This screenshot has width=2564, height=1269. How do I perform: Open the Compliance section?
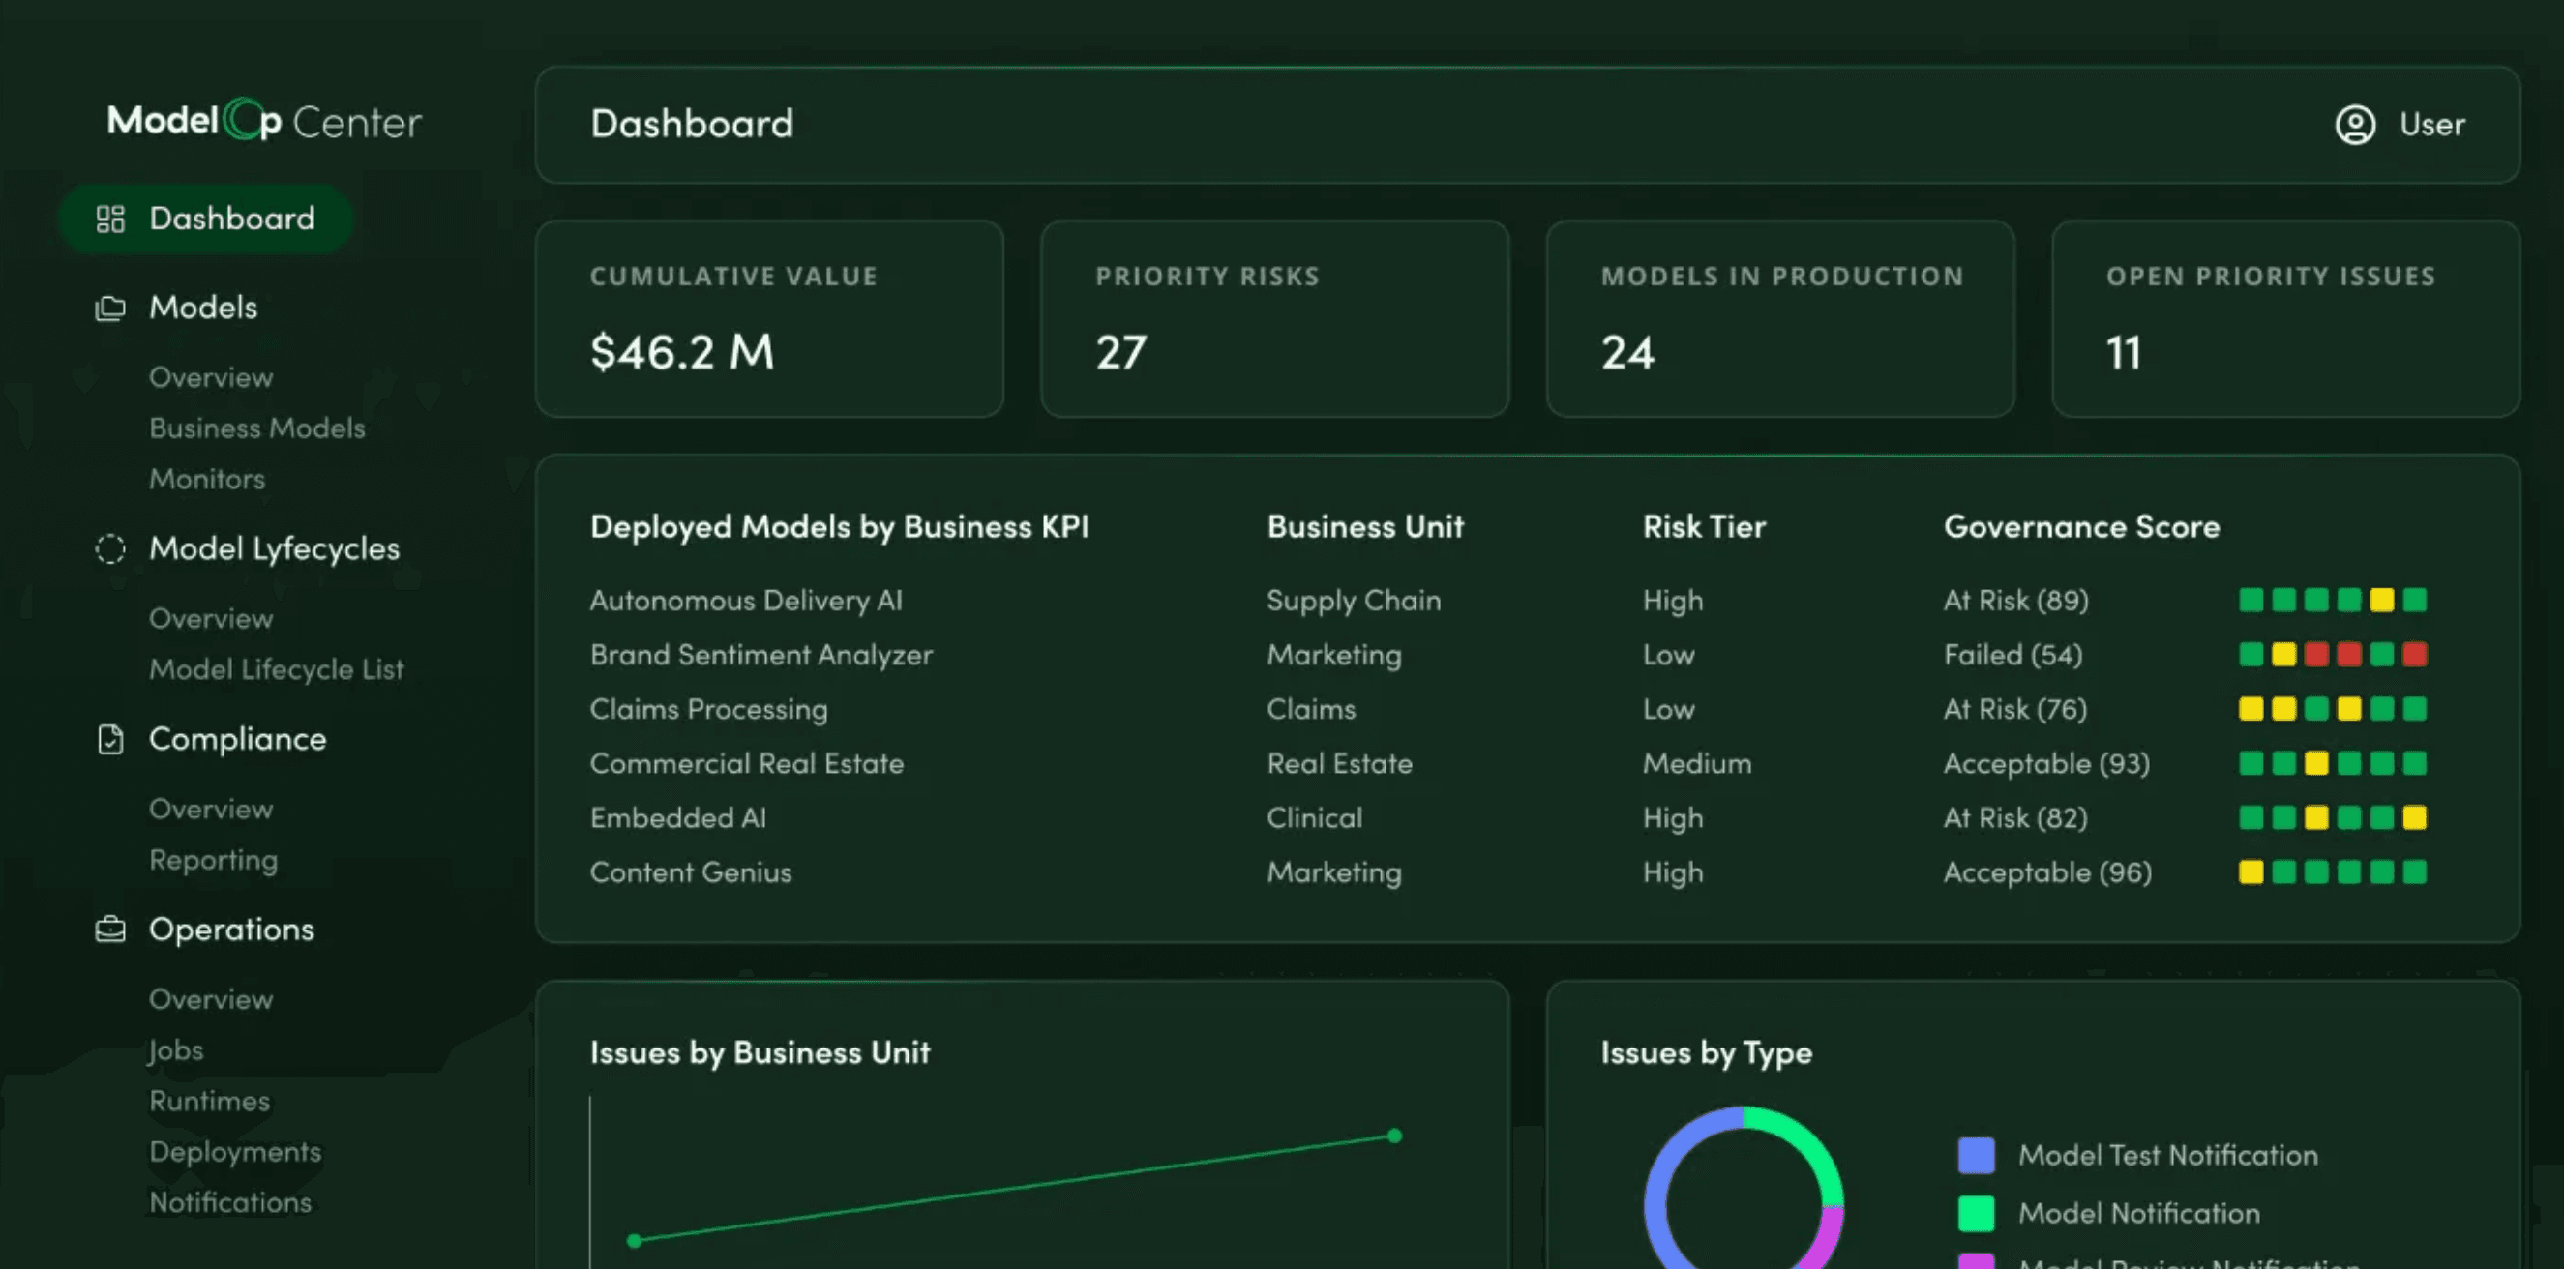(238, 739)
